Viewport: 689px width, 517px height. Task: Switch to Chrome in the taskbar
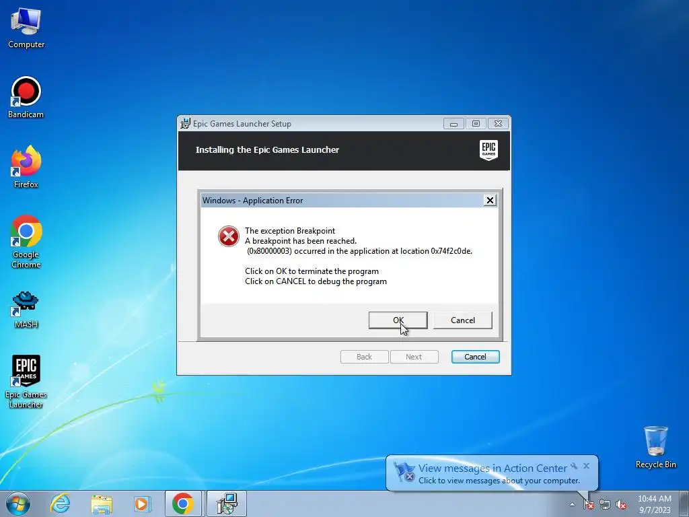tap(183, 504)
